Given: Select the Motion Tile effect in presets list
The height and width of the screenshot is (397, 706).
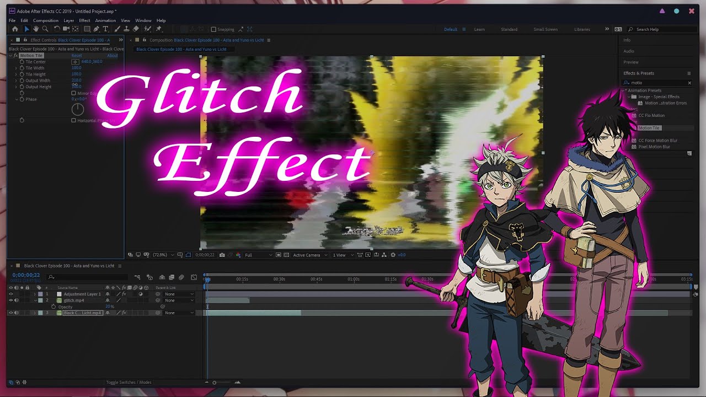Looking at the screenshot, I should coord(649,128).
